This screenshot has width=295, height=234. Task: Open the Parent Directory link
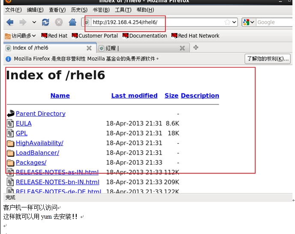[x=41, y=114]
